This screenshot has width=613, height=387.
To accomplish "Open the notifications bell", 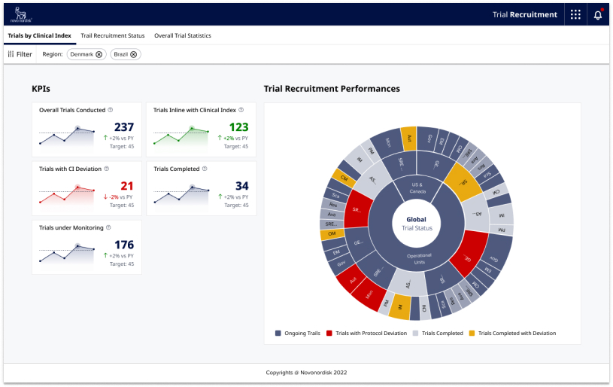I will click(x=598, y=14).
